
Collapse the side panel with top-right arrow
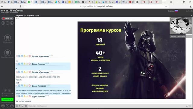pos(192,15)
